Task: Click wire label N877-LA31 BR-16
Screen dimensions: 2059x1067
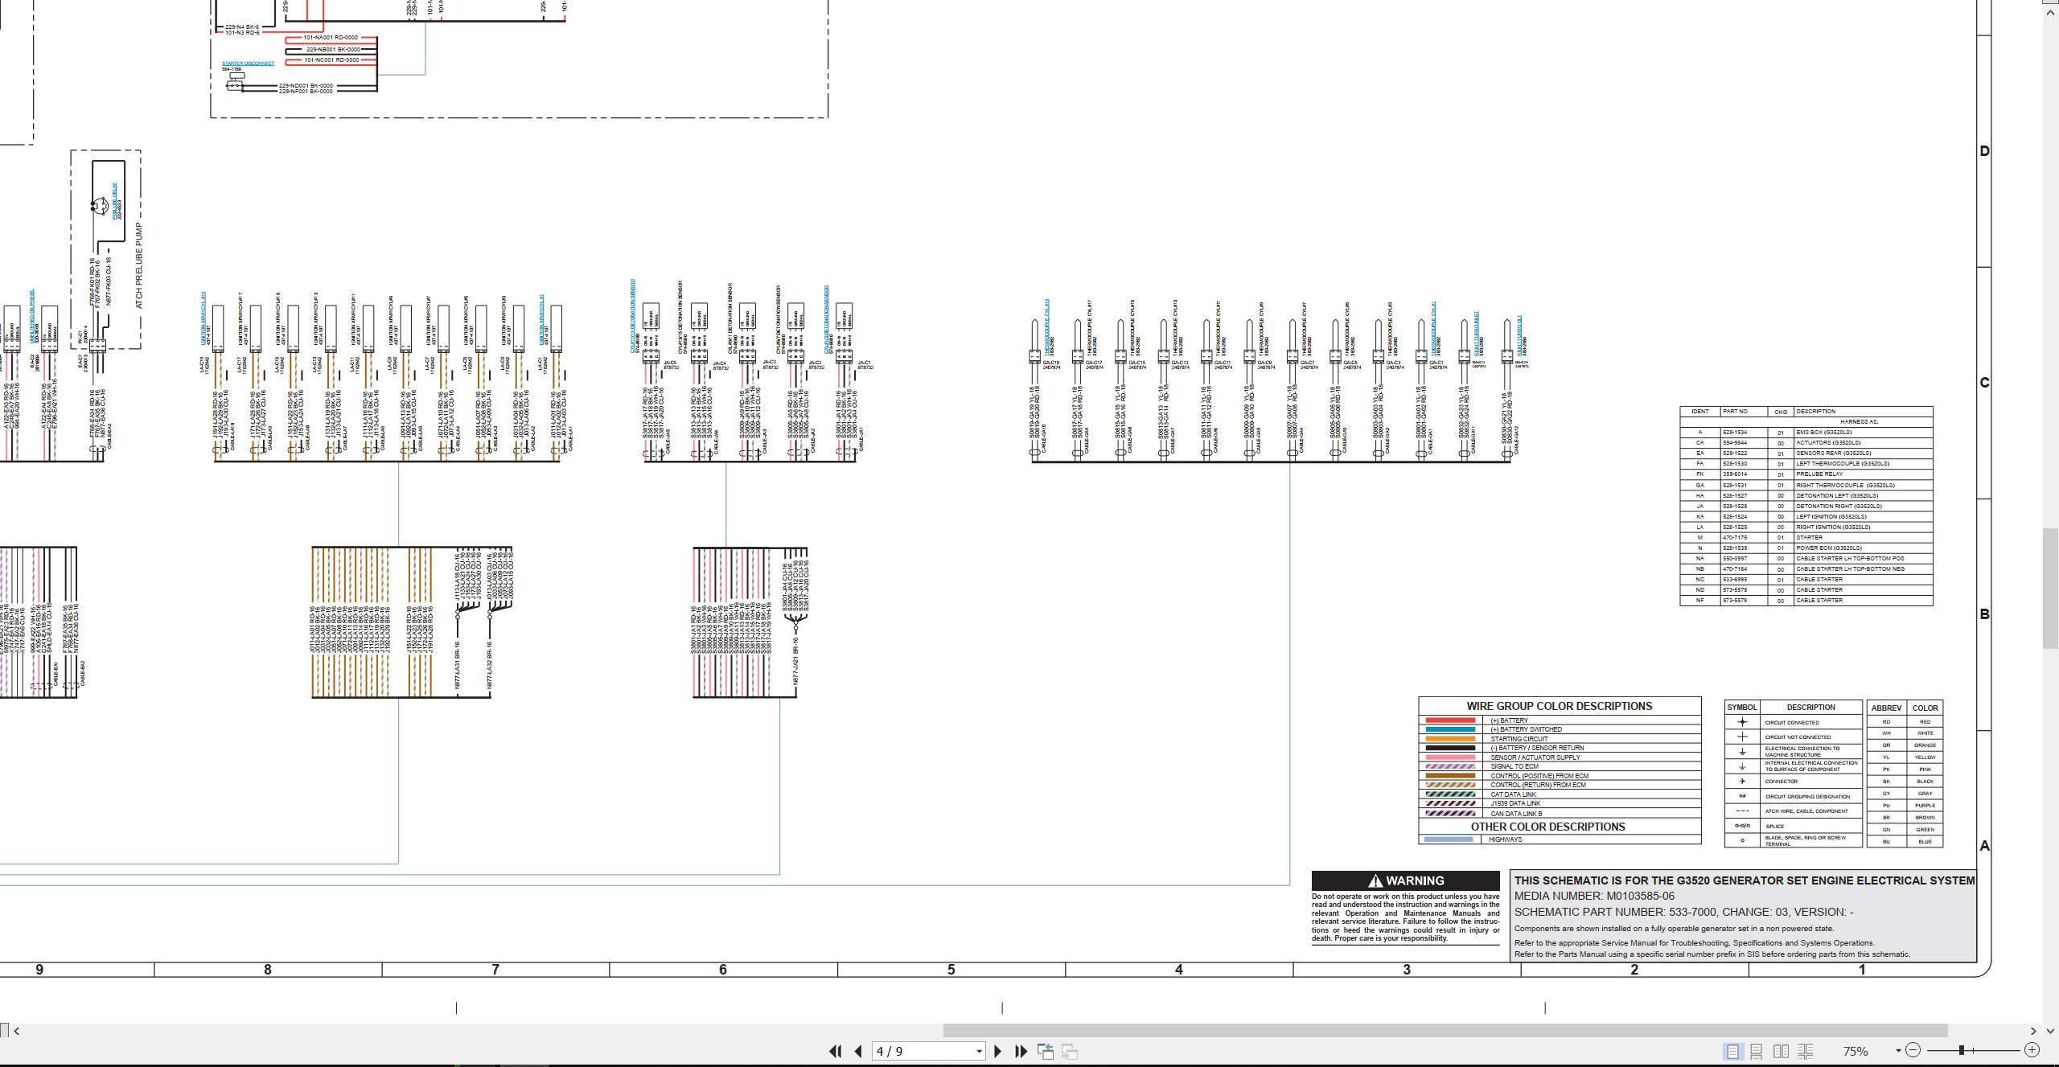Action: click(x=458, y=665)
